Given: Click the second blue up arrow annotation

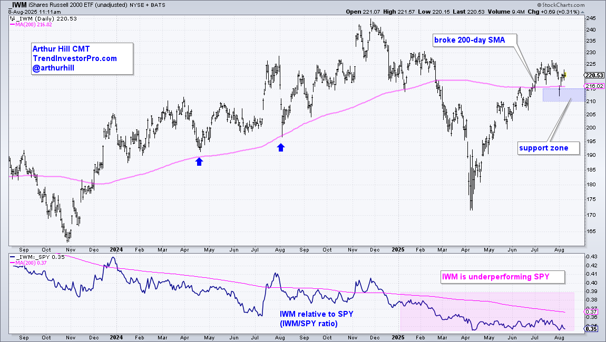Looking at the screenshot, I should coord(281,147).
